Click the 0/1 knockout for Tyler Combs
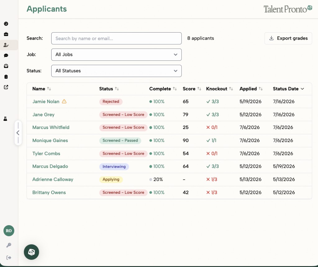This screenshot has width=318, height=267. pyautogui.click(x=212, y=154)
